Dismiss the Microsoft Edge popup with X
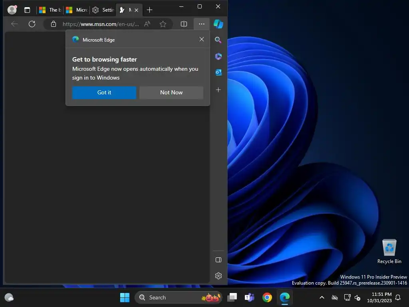 pos(202,39)
